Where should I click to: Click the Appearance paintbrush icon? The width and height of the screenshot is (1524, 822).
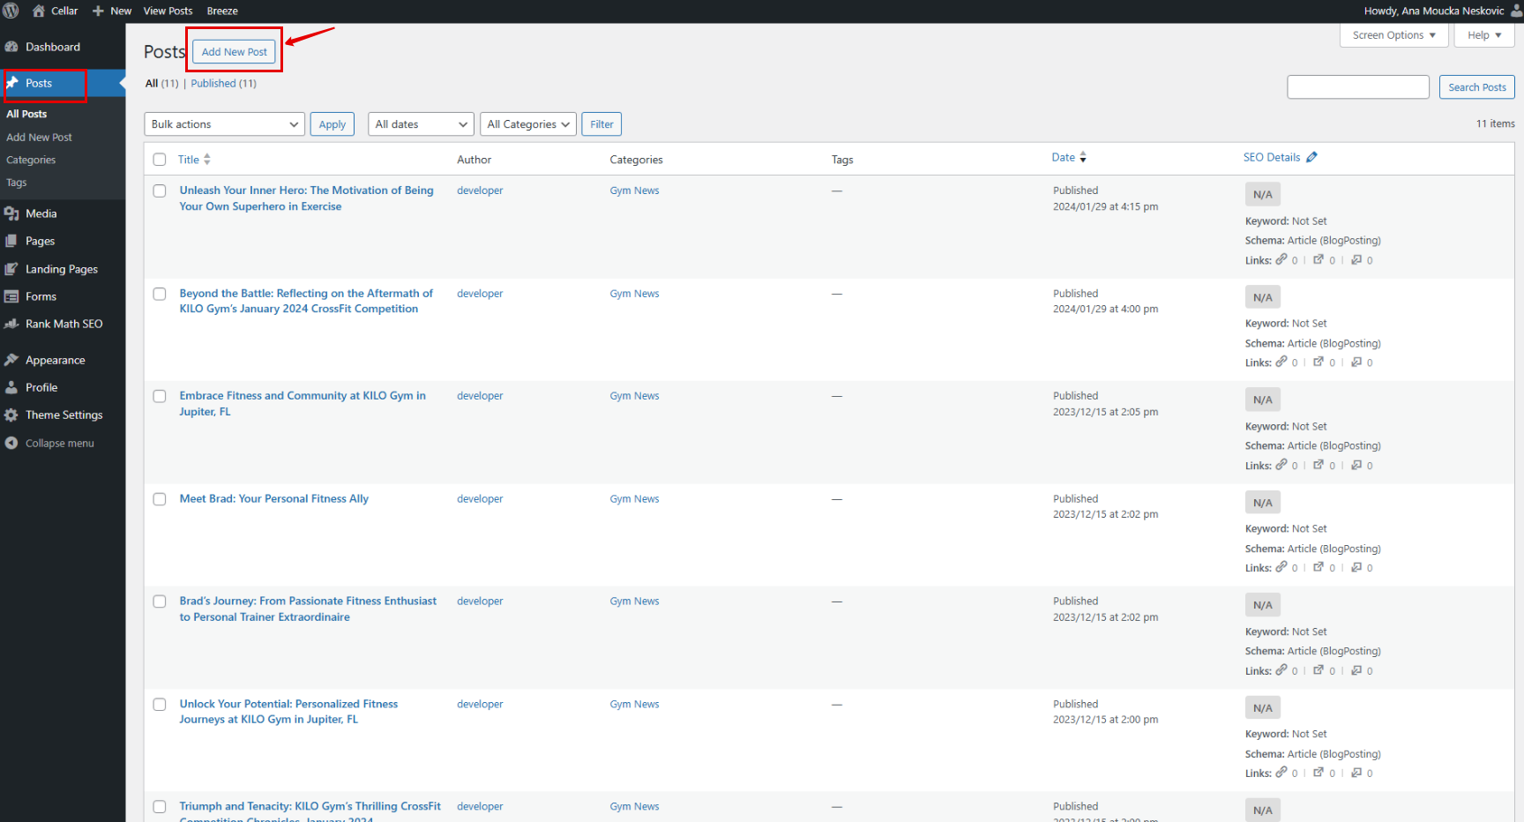[x=11, y=360]
